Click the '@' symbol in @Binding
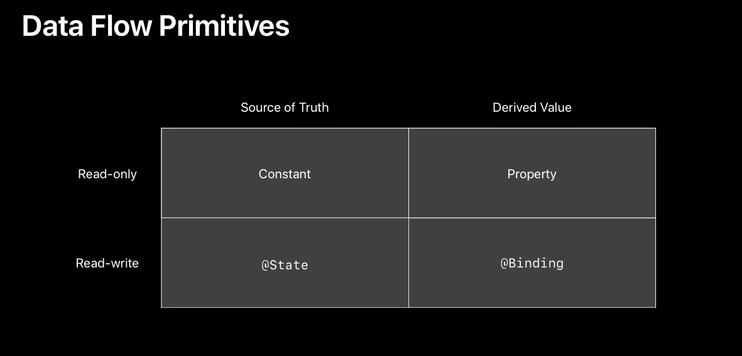742x356 pixels. pos(505,263)
